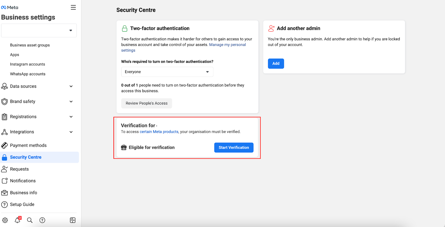Open notifications bell with red badge
The image size is (445, 227).
coord(18,220)
